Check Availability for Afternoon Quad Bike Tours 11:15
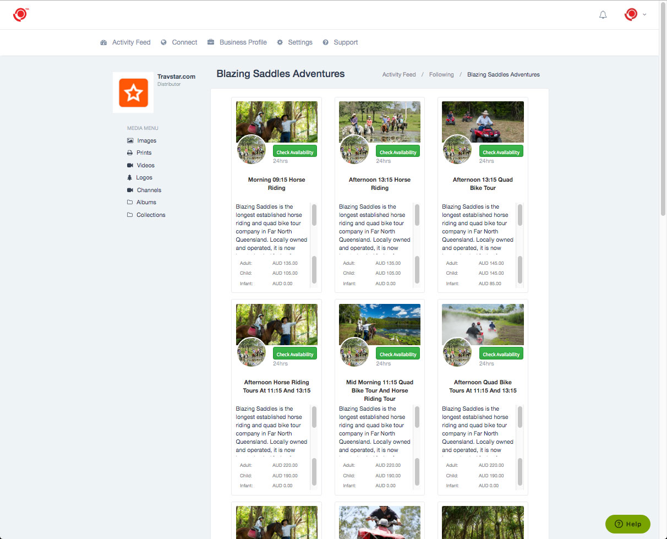This screenshot has height=539, width=667. [501, 354]
